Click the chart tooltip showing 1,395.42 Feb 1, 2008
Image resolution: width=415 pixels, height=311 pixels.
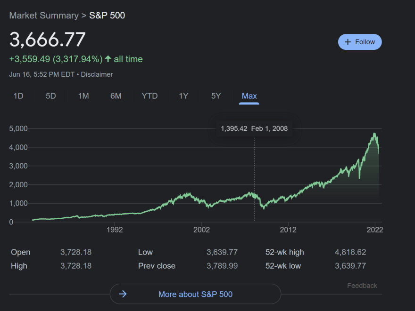point(254,128)
